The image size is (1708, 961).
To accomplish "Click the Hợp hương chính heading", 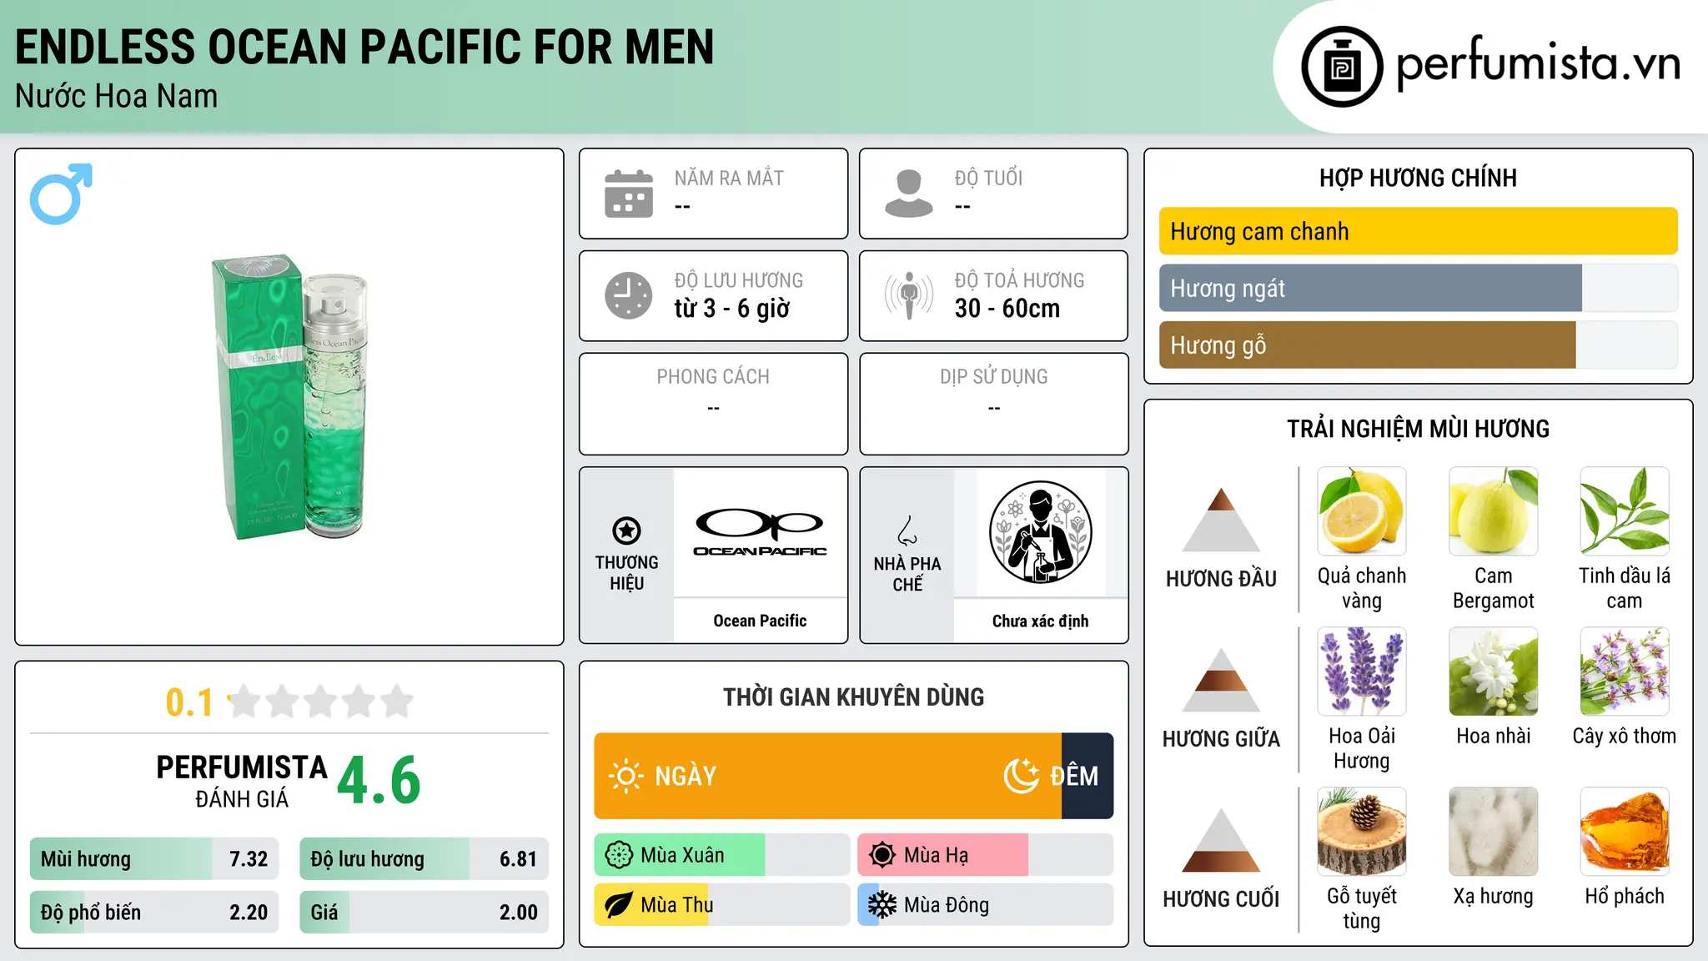I will [x=1418, y=178].
